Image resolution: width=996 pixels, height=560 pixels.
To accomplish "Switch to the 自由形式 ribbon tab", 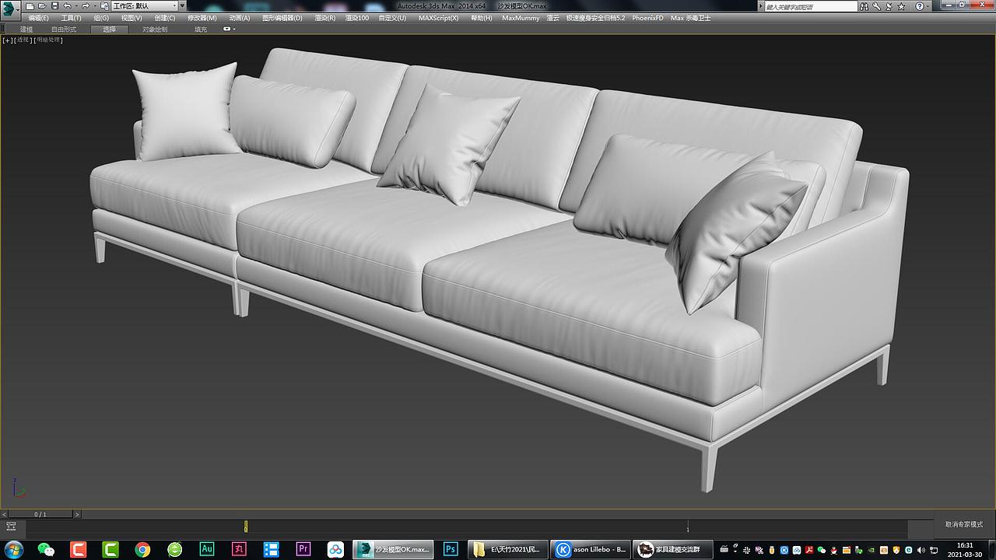I will point(64,30).
